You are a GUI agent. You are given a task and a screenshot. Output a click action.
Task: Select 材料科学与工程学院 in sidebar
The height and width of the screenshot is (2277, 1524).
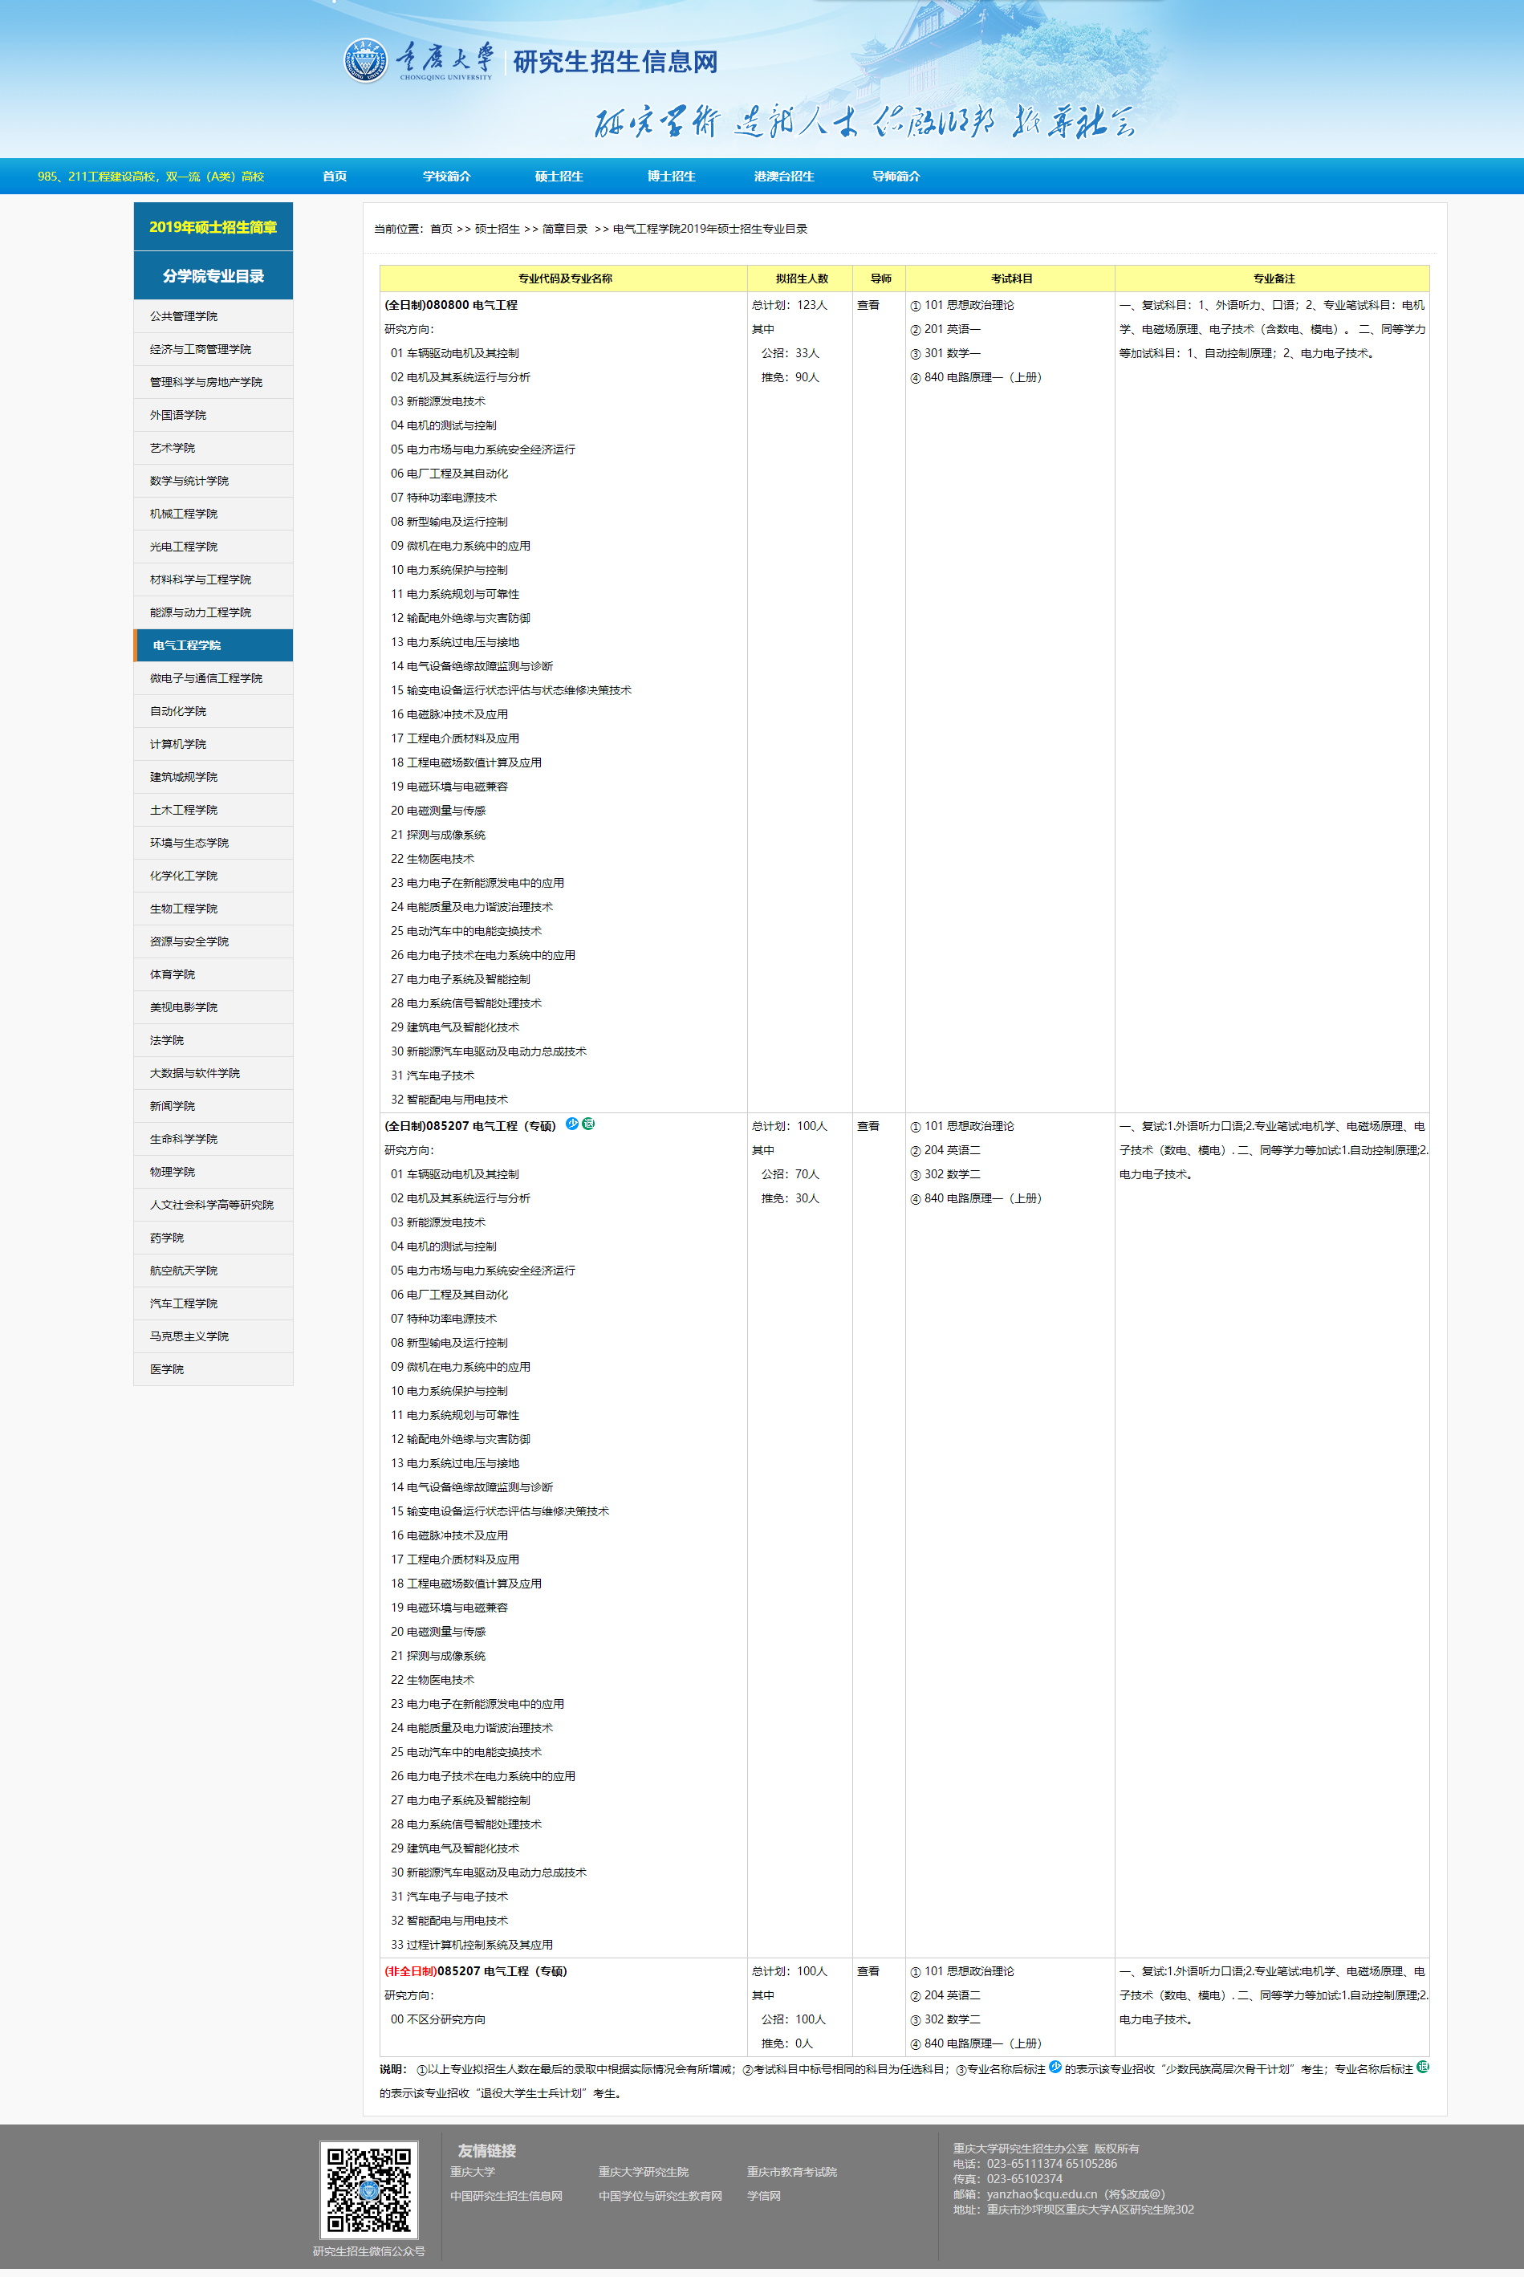point(213,579)
